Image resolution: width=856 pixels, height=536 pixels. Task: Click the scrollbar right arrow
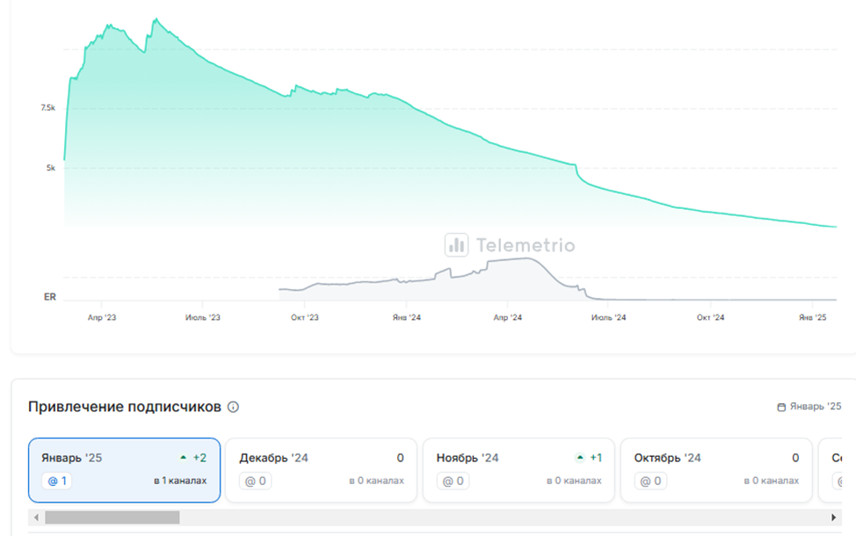tap(833, 518)
